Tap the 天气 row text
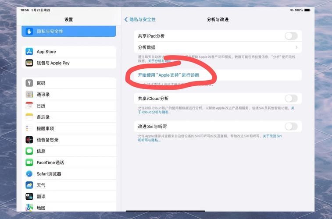Screen dimensions: 332x219 pos(41,185)
